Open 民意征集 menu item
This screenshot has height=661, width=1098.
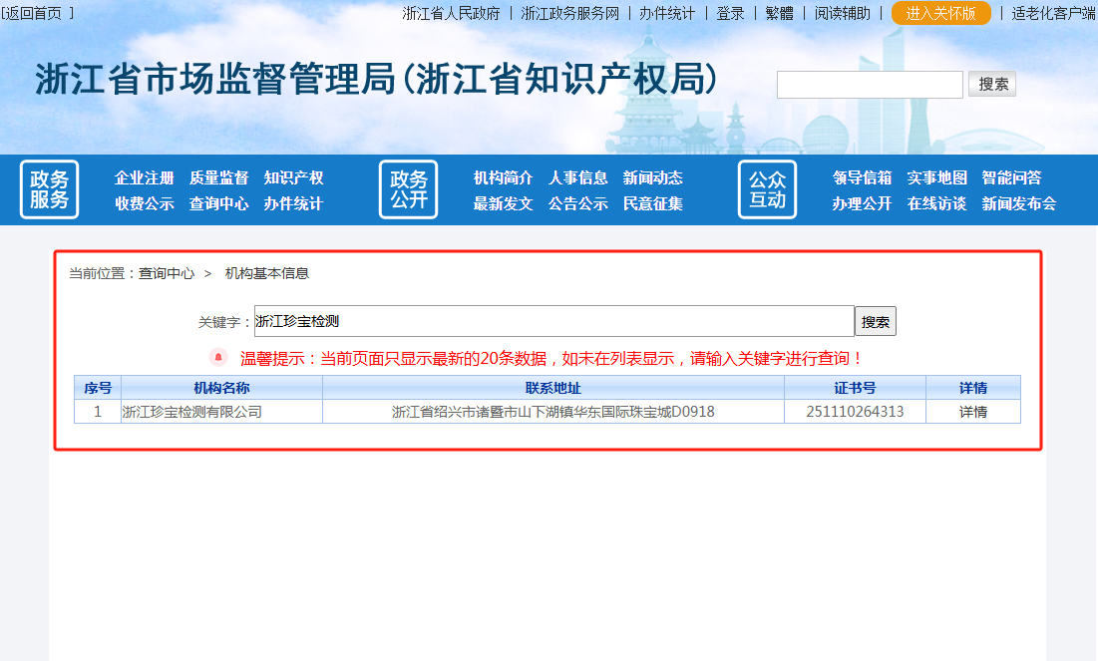click(x=653, y=203)
